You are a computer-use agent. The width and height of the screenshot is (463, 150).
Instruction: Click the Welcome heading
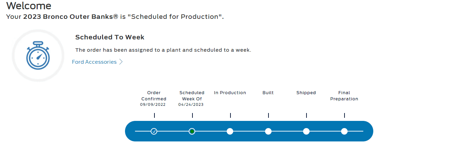[29, 5]
